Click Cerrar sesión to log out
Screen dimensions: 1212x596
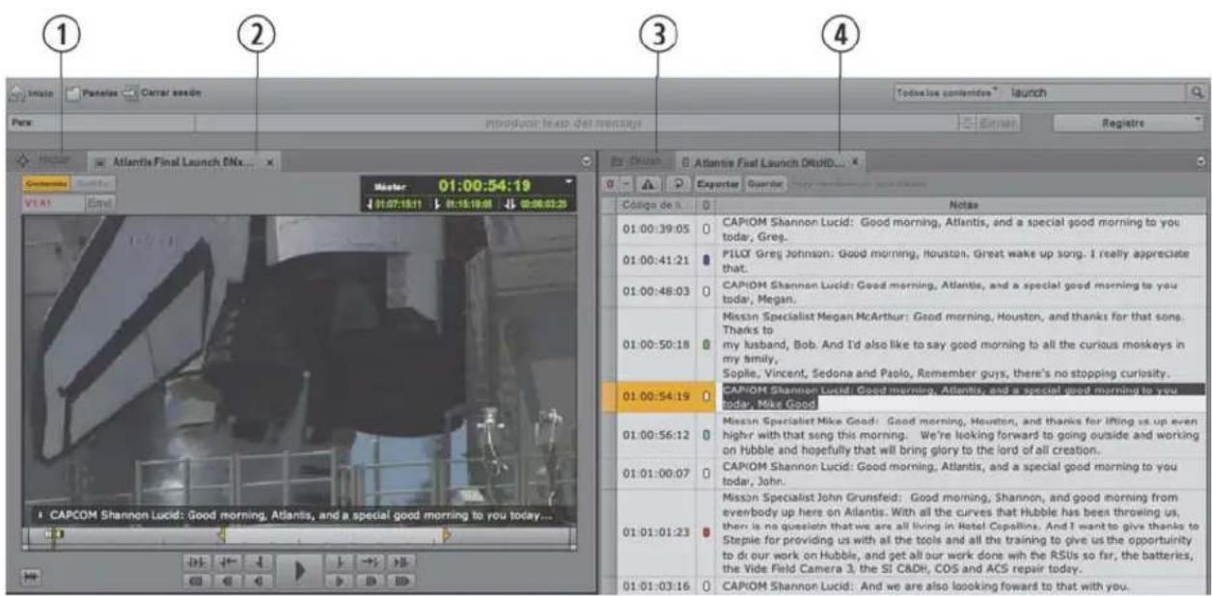[x=161, y=94]
